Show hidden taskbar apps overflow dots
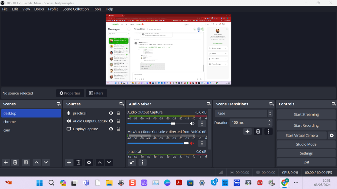 (296, 183)
